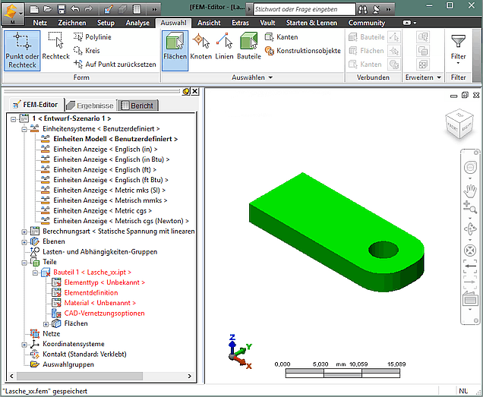Open the Filter dropdown
Viewport: 483px width, 397px height.
[x=458, y=48]
